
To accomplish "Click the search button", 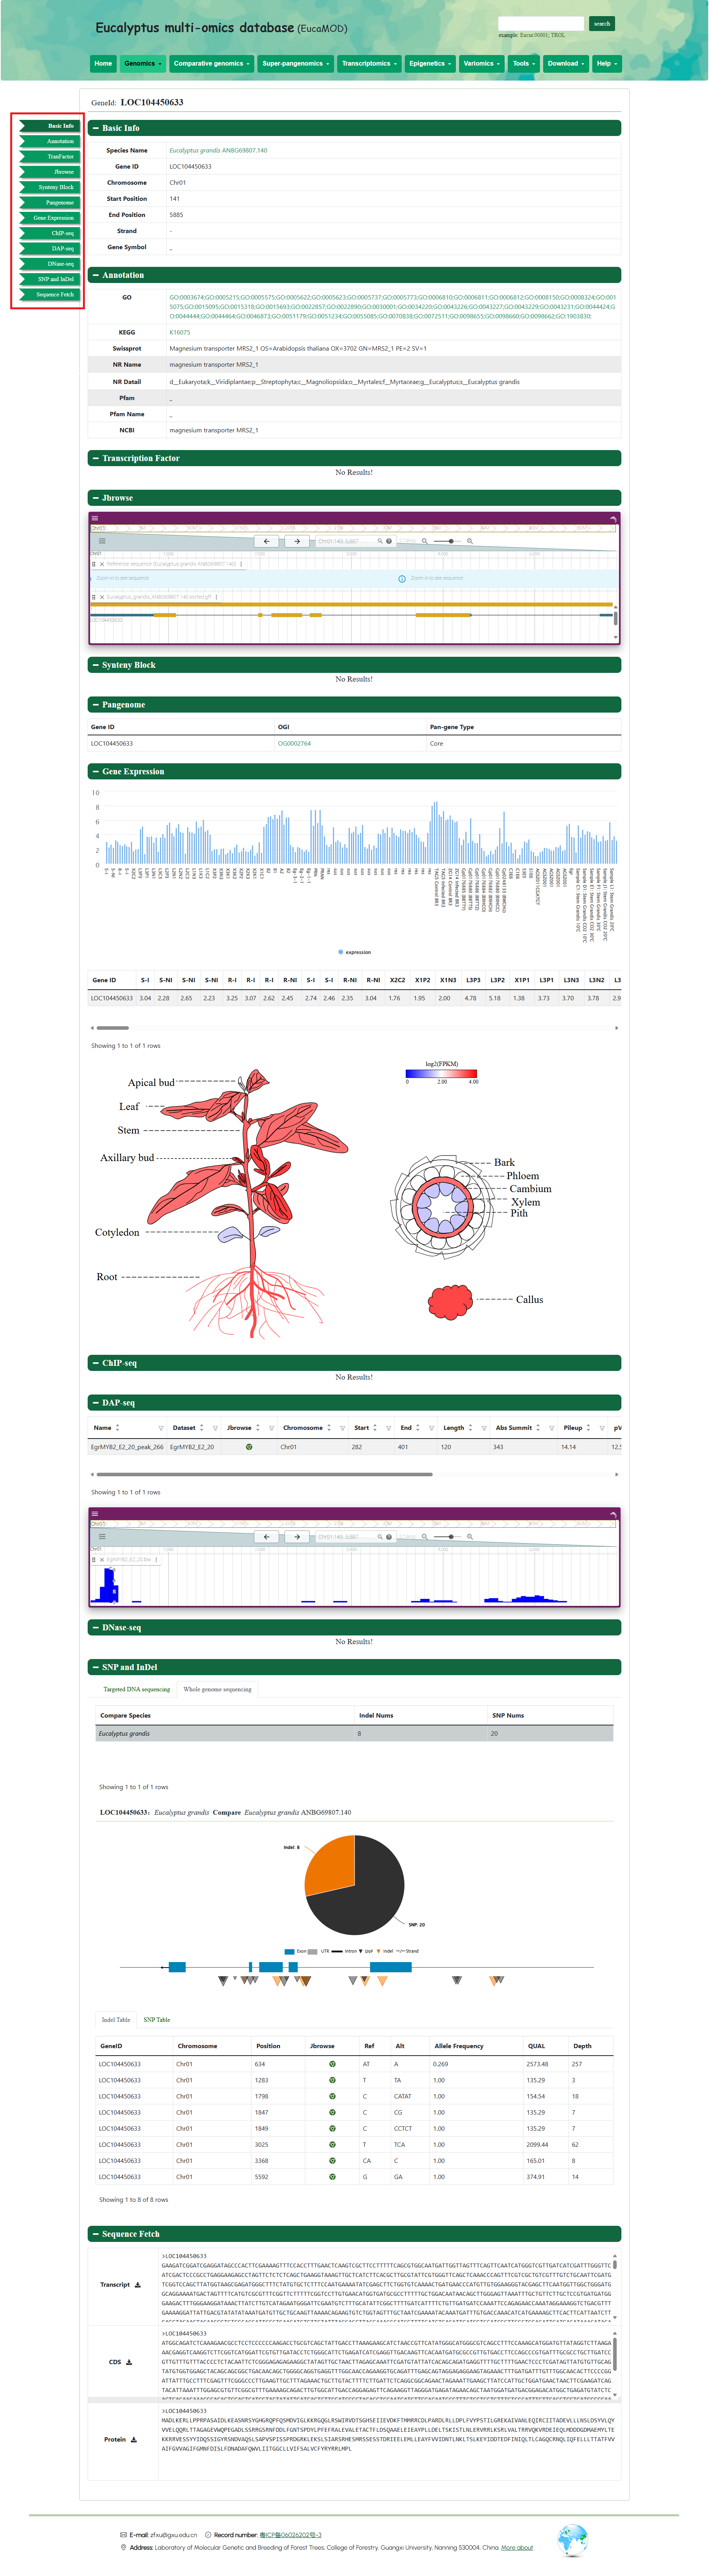I will click(x=602, y=23).
